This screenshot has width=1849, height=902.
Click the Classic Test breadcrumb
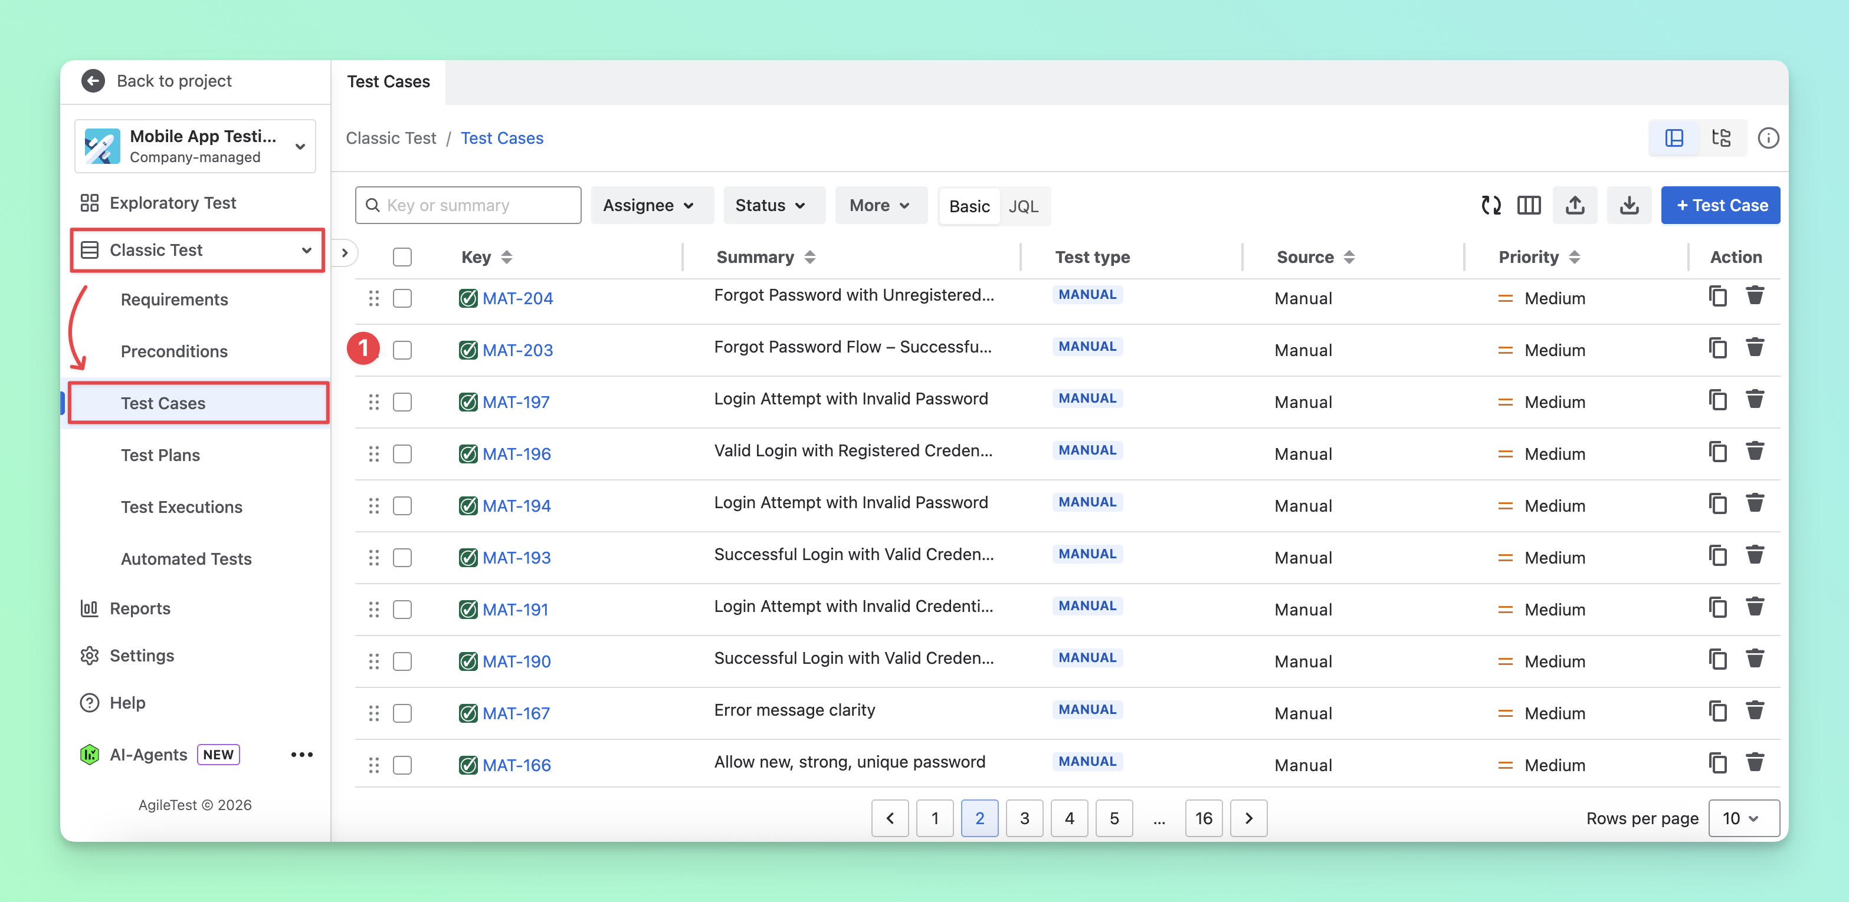[391, 138]
